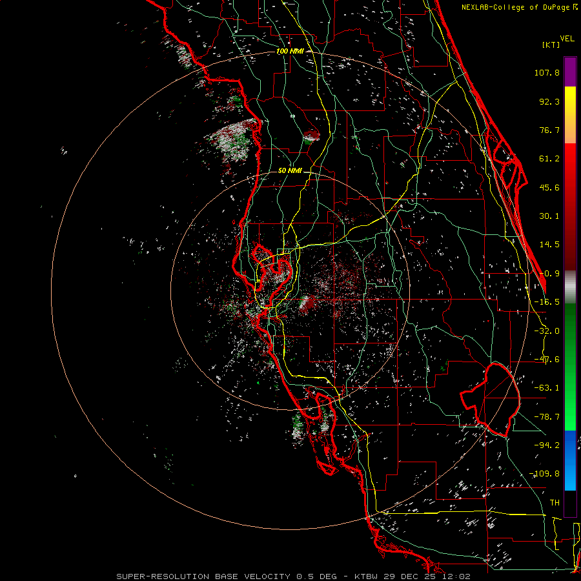
Task: Click the purple segment of velocity color bar
Action: point(570,72)
